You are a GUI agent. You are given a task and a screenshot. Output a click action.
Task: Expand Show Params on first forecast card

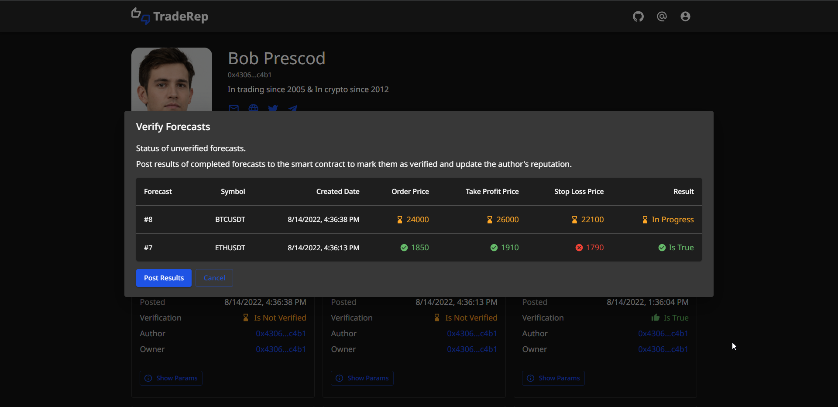171,378
